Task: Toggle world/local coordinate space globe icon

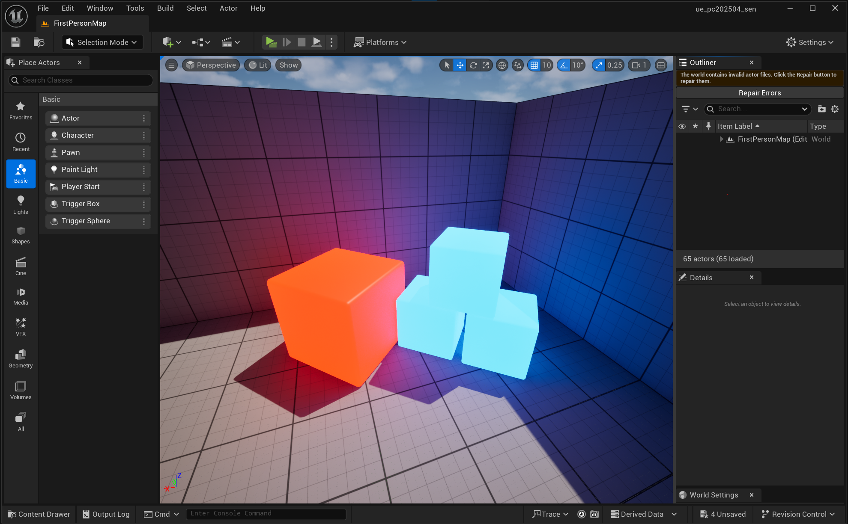Action: pyautogui.click(x=502, y=65)
